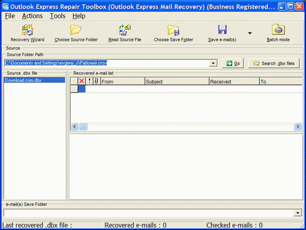This screenshot has width=306, height=230.
Task: Click the Read Source File icon
Action: coord(125,30)
